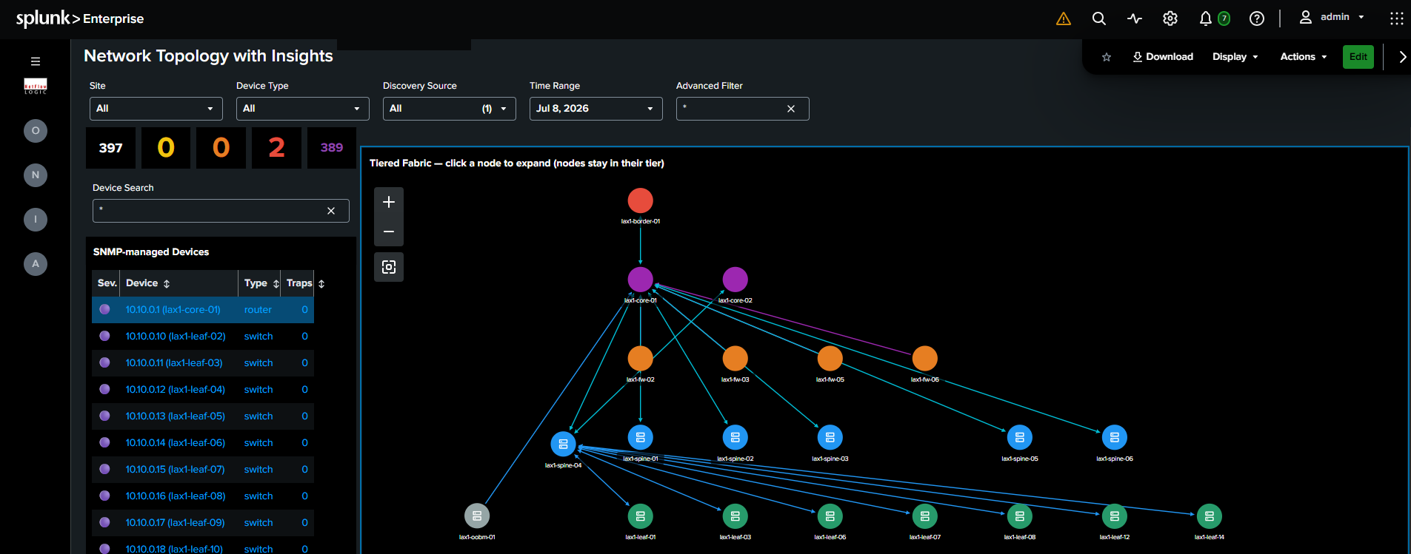Expand the lax1-spine-06 node
1411x554 pixels.
(1114, 437)
